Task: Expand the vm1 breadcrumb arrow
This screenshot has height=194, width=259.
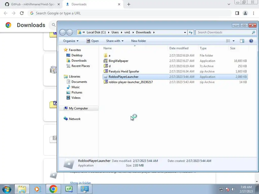Action: tap(133, 32)
